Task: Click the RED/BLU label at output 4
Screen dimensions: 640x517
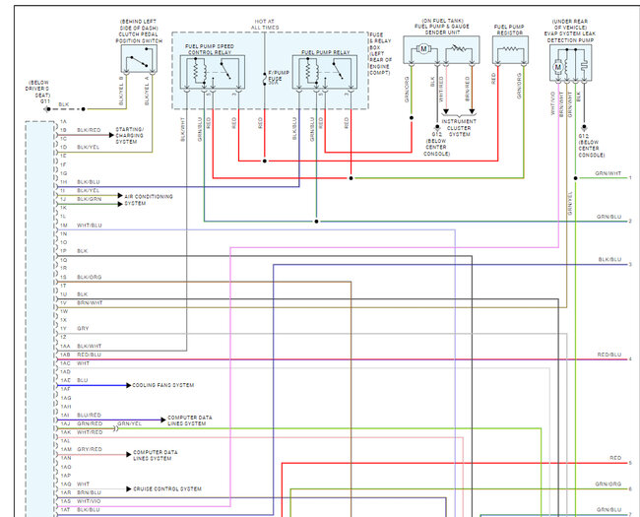Action: (609, 355)
